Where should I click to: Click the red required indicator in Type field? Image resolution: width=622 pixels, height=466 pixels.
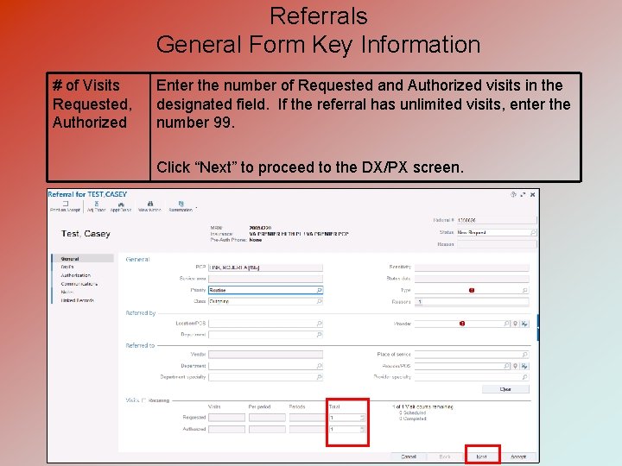[472, 290]
